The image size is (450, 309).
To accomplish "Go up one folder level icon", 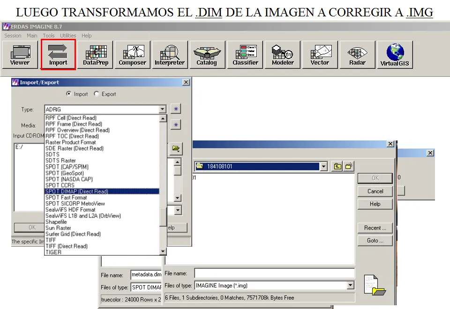I will [x=337, y=166].
